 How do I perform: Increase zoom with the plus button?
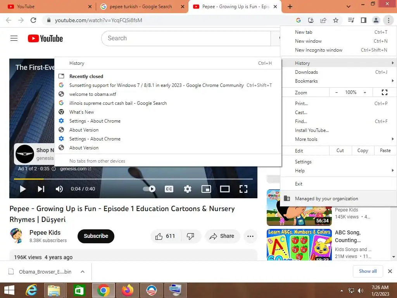365,92
